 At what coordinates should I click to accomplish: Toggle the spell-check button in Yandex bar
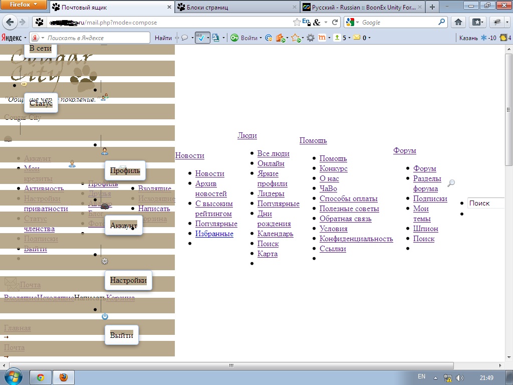click(201, 38)
